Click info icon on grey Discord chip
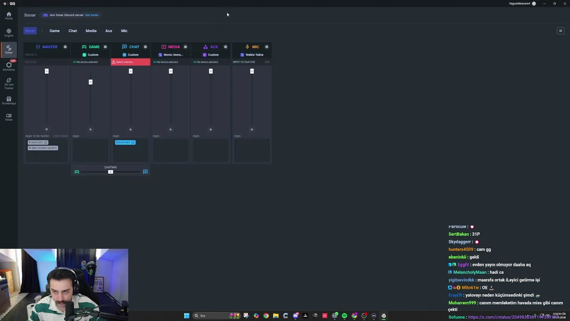 (x=45, y=142)
